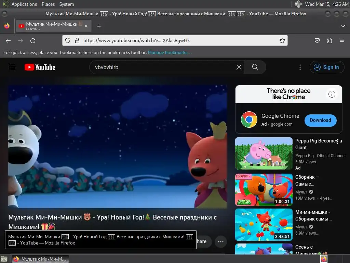The image size is (350, 263).
Task: Go back in Firefox
Action: pyautogui.click(x=8, y=41)
